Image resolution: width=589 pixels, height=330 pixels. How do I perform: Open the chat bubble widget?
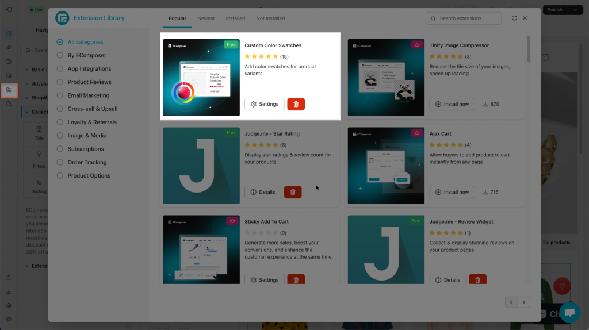(x=570, y=312)
